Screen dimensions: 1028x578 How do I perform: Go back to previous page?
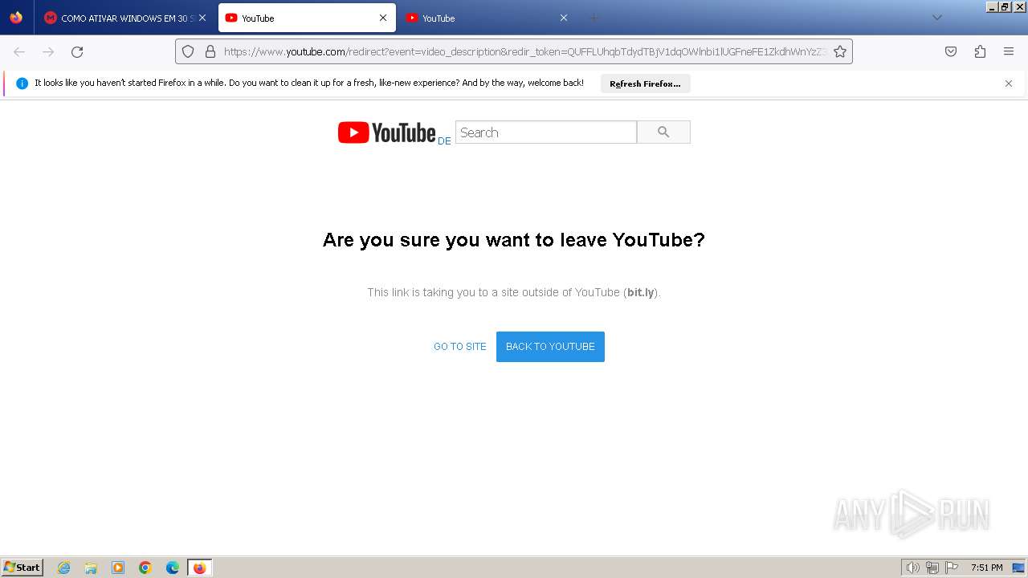[x=19, y=51]
